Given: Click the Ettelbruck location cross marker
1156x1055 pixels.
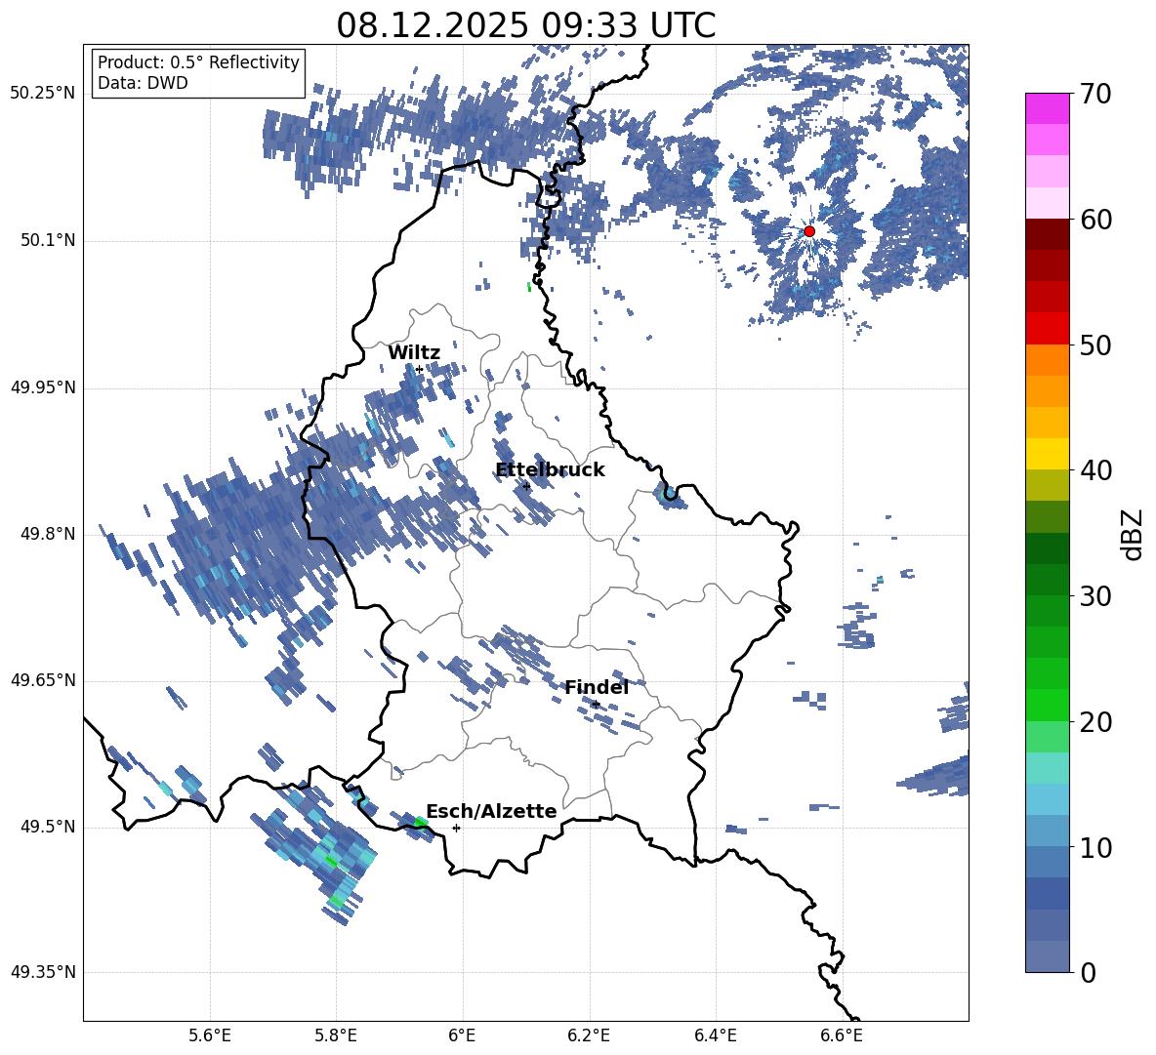Looking at the screenshot, I should (526, 487).
